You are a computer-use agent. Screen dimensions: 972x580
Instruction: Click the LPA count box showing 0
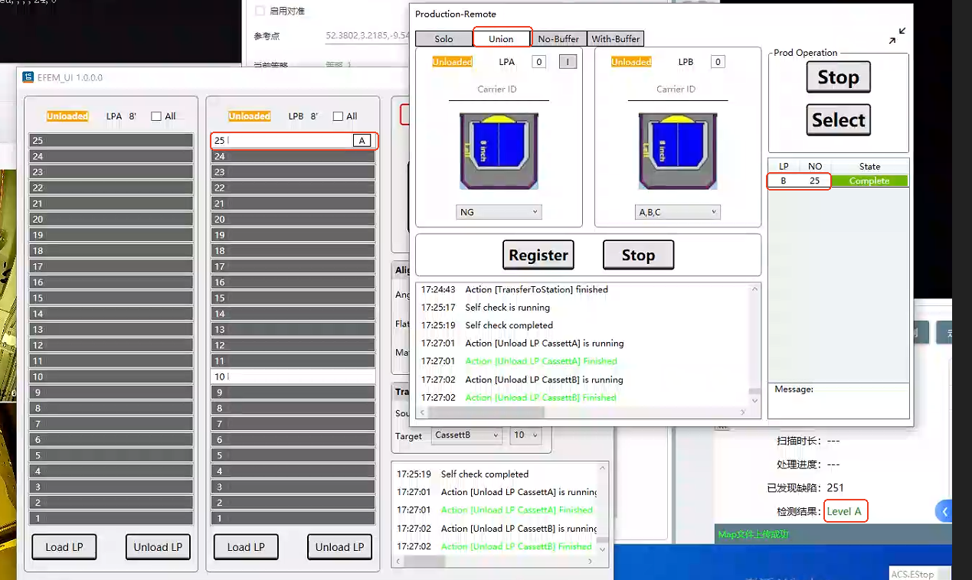[538, 62]
